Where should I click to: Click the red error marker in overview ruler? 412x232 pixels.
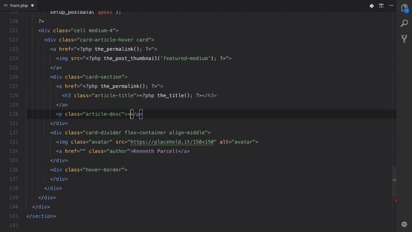(395, 200)
